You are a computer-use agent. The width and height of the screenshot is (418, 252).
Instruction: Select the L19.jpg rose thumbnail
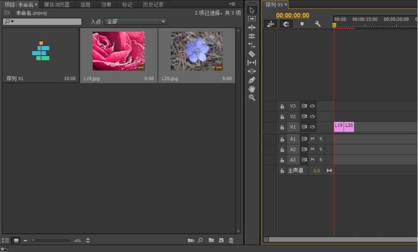click(x=119, y=51)
